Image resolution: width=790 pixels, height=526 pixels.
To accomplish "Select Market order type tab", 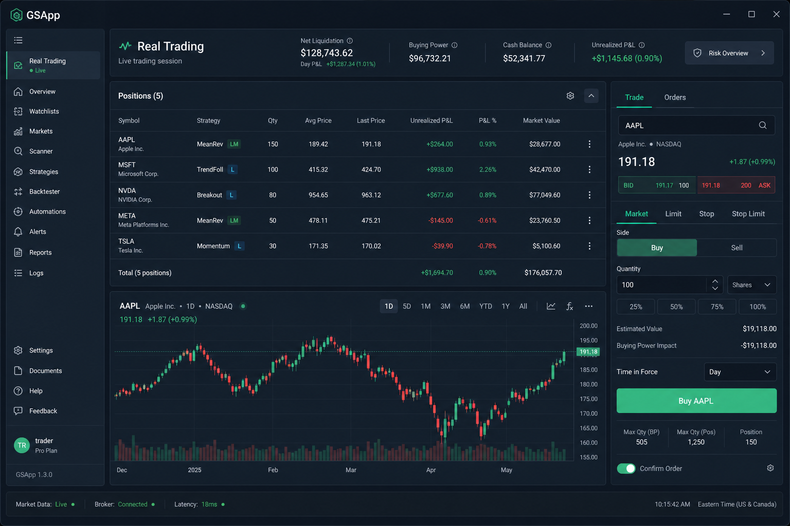I will 636,214.
